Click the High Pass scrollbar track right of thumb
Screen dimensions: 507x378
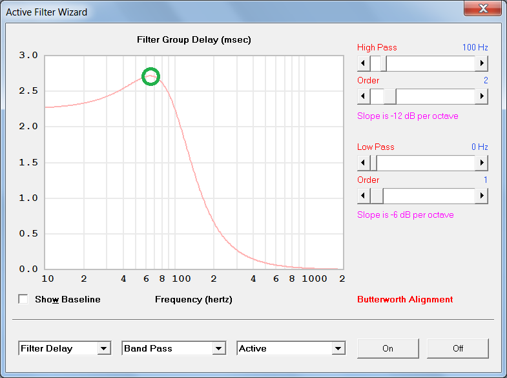(431, 63)
